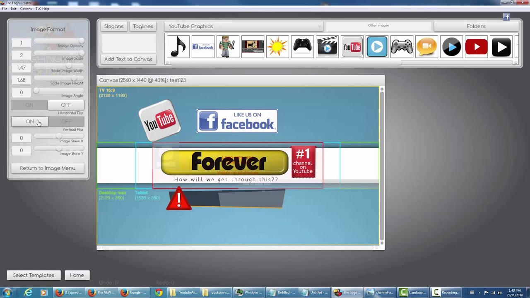Viewport: 530px width, 298px height.
Task: Pick the YouTube logo thumbnail in image strip
Action: [352, 46]
